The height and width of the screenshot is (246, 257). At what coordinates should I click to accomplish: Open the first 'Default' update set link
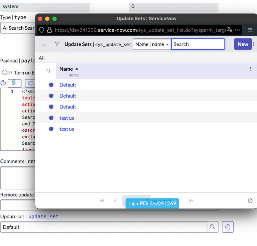[x=68, y=85]
